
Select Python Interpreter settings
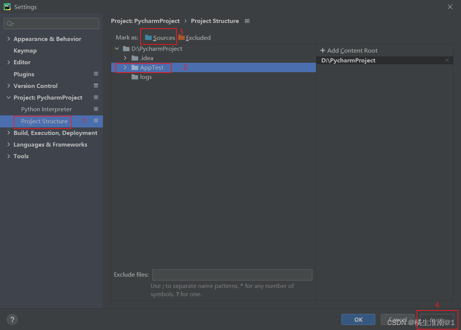tap(46, 109)
